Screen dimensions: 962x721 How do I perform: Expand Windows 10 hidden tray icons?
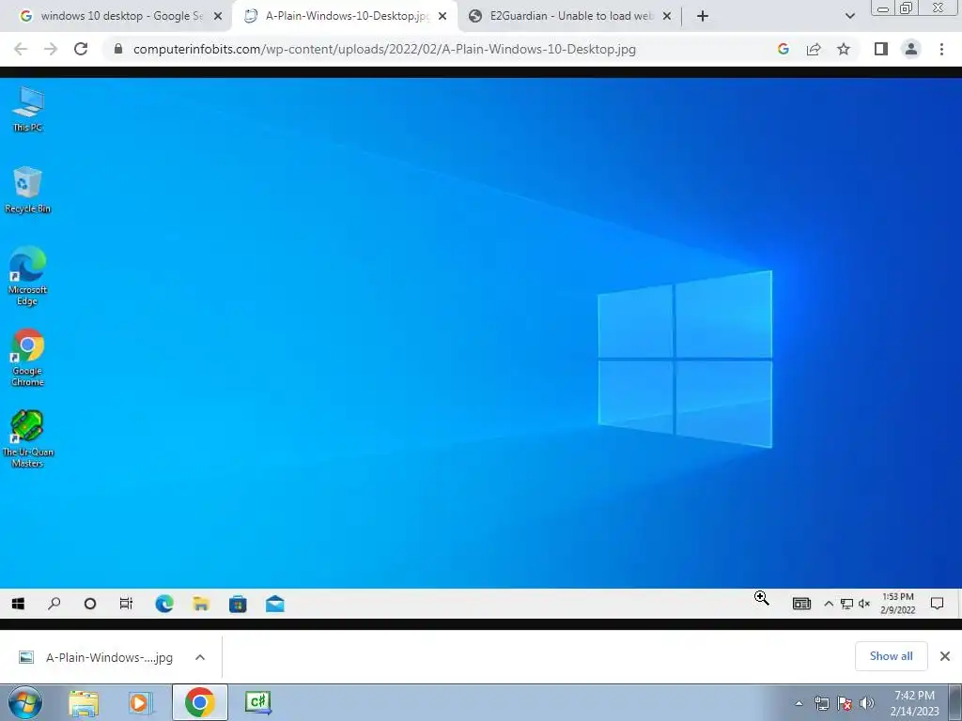829,604
